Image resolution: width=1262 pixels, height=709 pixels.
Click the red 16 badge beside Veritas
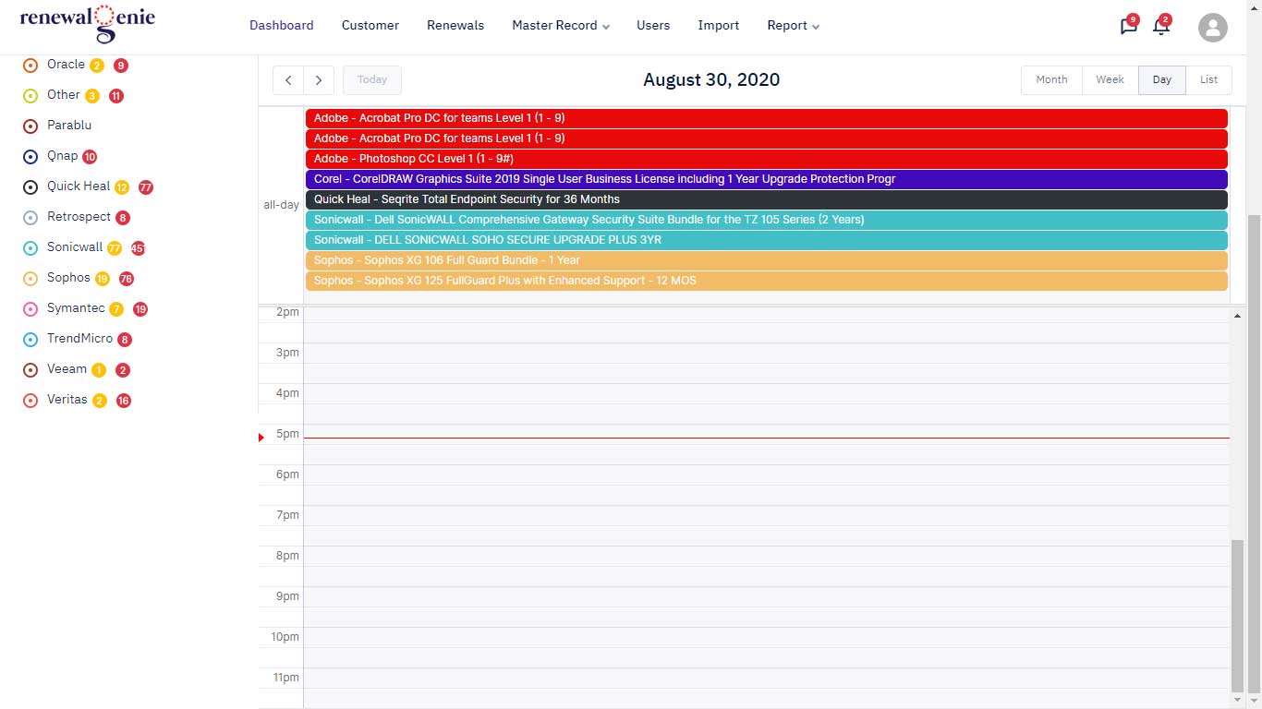point(124,401)
